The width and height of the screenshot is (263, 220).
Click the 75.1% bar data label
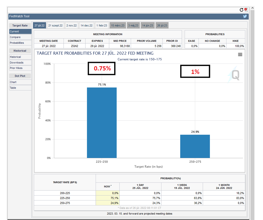[x=102, y=84]
